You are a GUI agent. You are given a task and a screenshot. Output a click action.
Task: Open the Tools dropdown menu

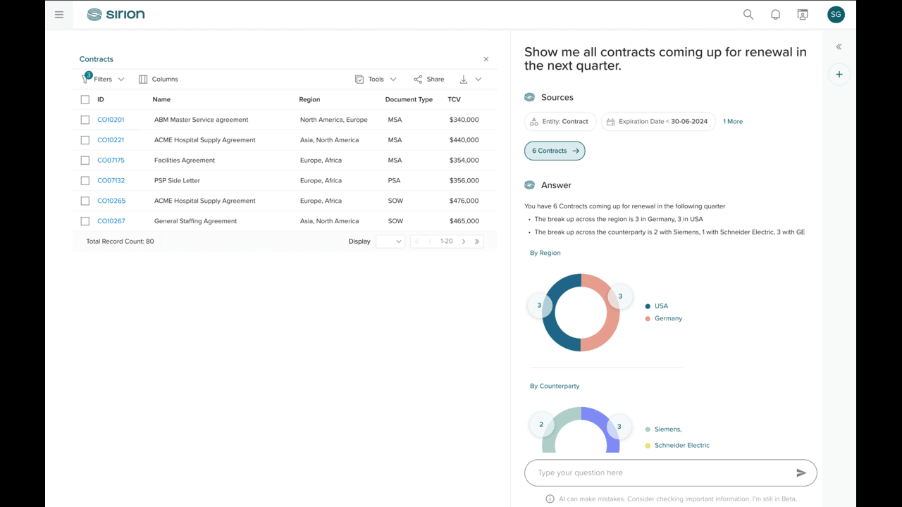376,80
